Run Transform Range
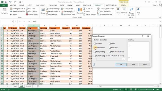Image resolution: width=162 pixels, height=91 pixels. [53, 9]
